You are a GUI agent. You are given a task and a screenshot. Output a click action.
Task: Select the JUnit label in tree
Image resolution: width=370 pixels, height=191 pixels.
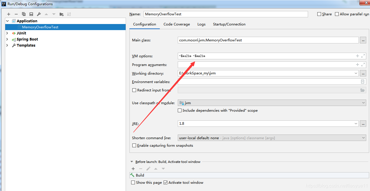click(x=21, y=33)
